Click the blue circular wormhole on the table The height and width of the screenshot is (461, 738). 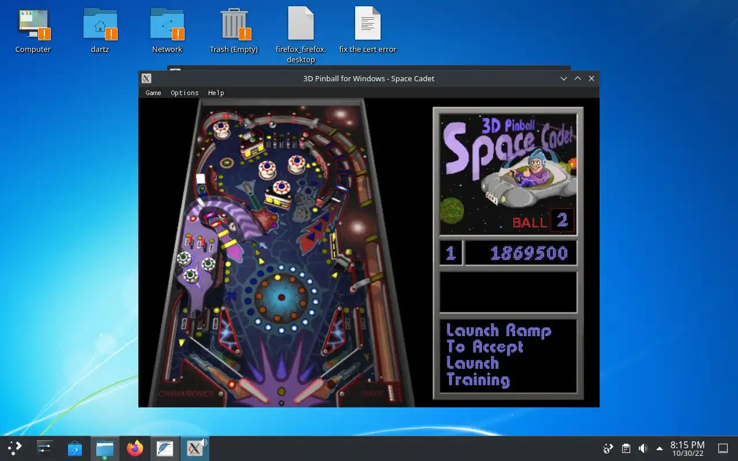click(x=281, y=297)
